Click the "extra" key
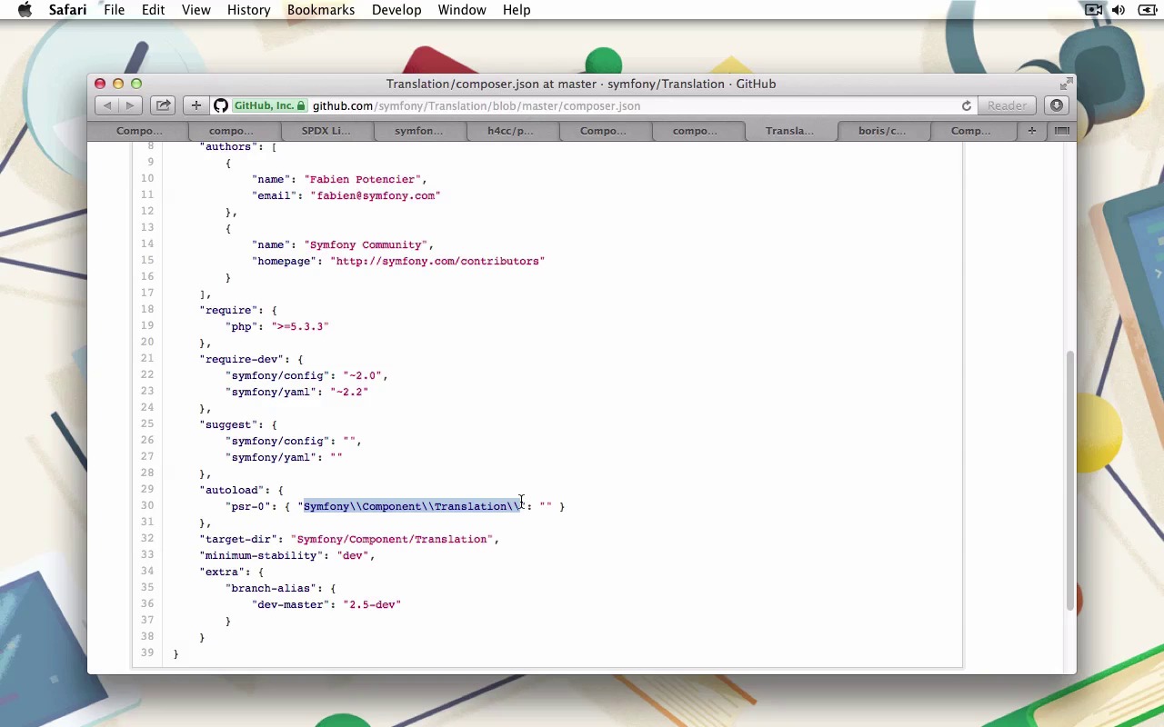Screen dimensions: 1164x727 222,572
